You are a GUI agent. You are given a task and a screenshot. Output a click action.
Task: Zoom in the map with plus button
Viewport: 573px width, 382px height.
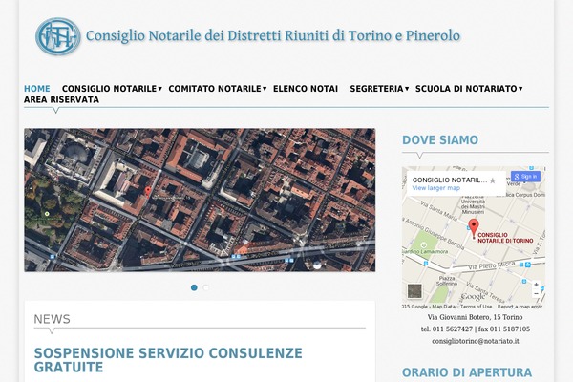(x=536, y=285)
